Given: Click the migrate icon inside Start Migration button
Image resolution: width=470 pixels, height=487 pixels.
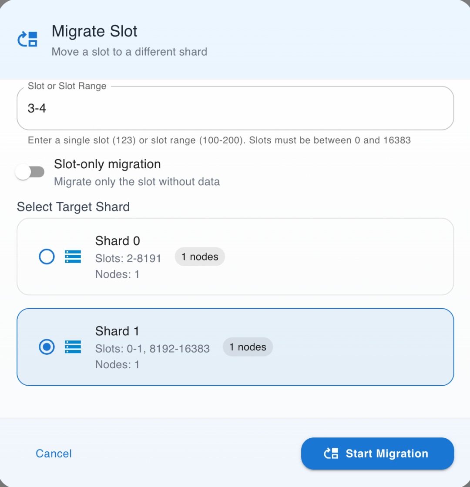Looking at the screenshot, I should point(331,454).
